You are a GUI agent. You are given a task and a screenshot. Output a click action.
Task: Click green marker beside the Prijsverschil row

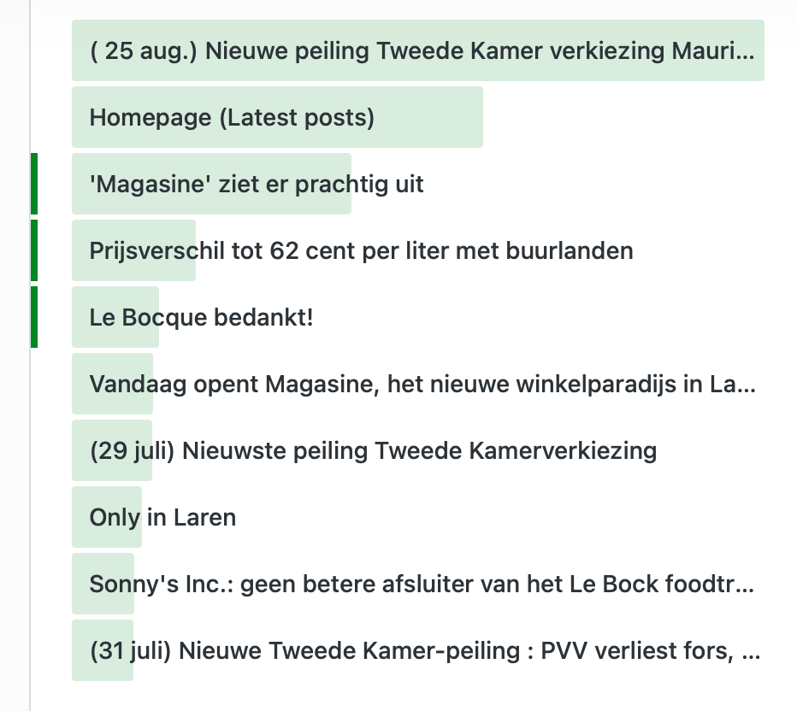(x=34, y=250)
